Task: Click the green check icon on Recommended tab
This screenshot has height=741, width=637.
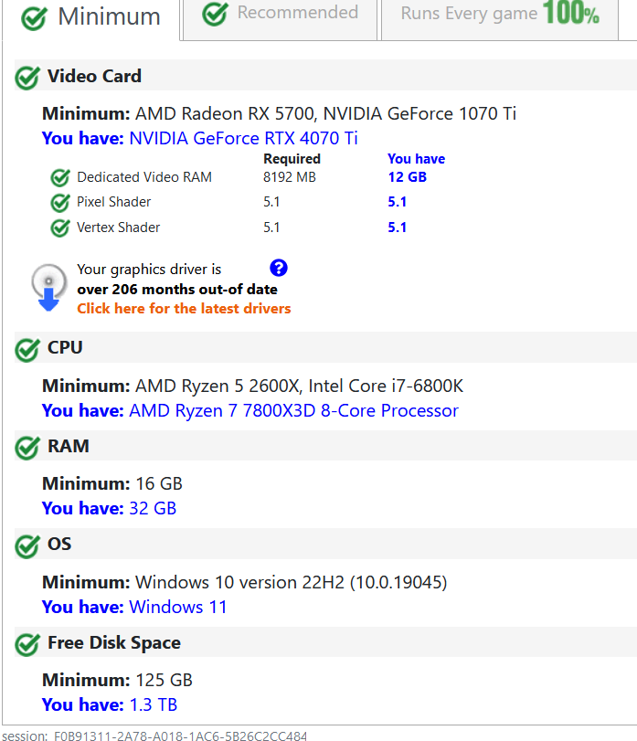Action: tap(215, 13)
